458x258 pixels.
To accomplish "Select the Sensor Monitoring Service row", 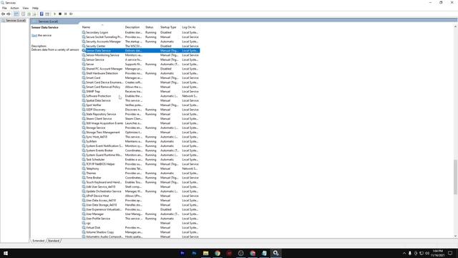I will click(x=141, y=55).
